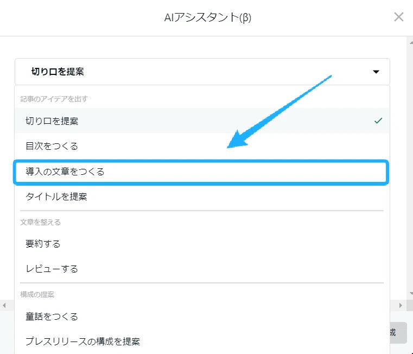Choose プレスリリースの構成を提案 option
The image size is (413, 354).
point(202,342)
